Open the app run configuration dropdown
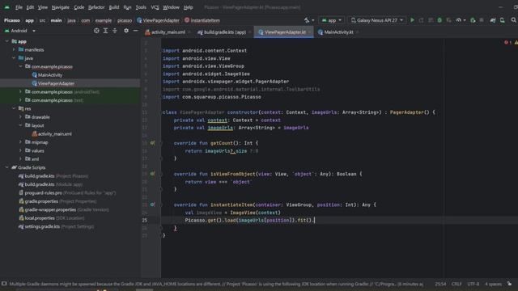Image resolution: width=518 pixels, height=291 pixels. [331, 20]
